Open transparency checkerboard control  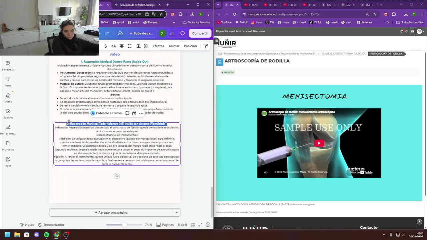pos(146,46)
